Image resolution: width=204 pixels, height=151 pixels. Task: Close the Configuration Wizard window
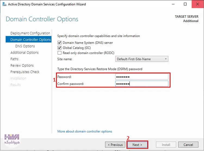(197, 4)
